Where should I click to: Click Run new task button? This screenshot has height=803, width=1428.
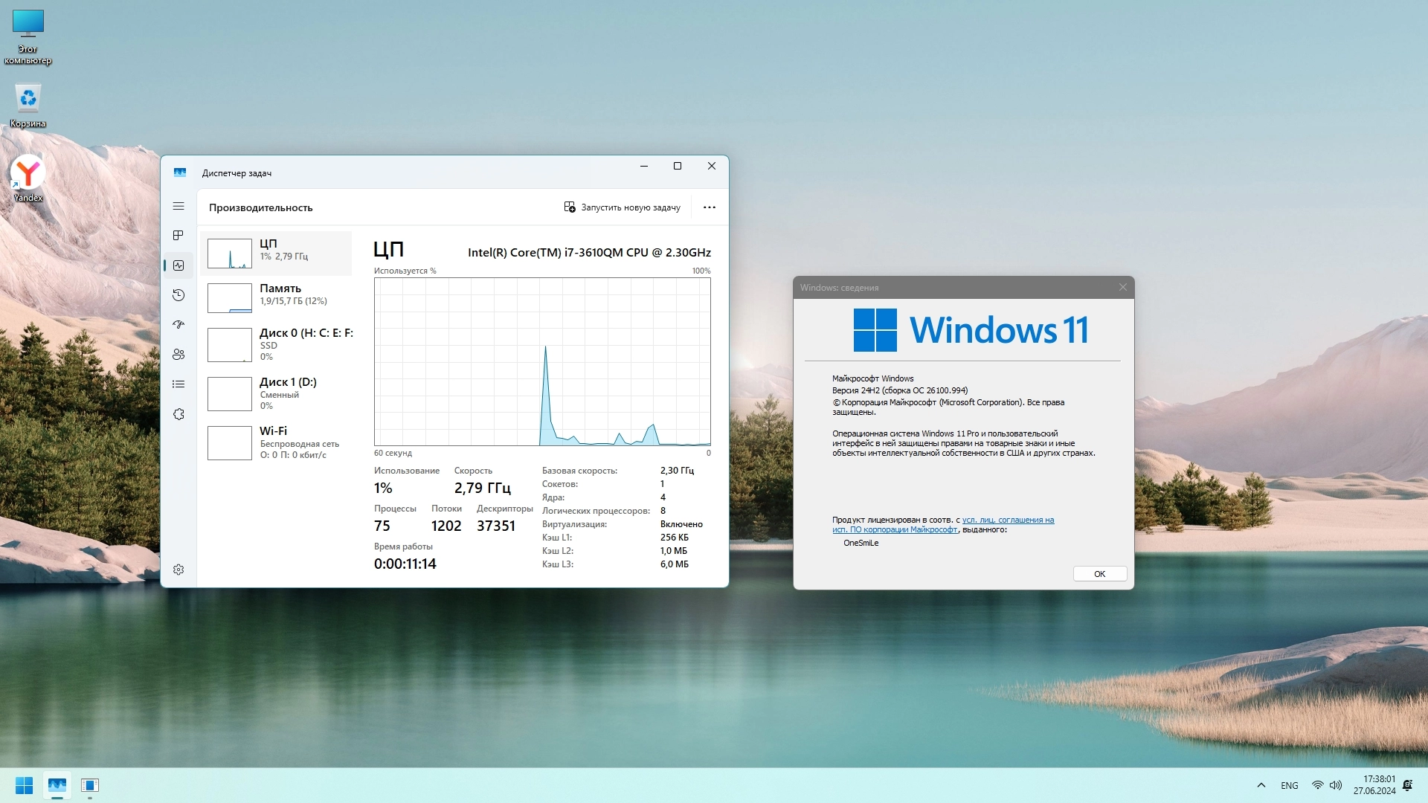(x=622, y=207)
